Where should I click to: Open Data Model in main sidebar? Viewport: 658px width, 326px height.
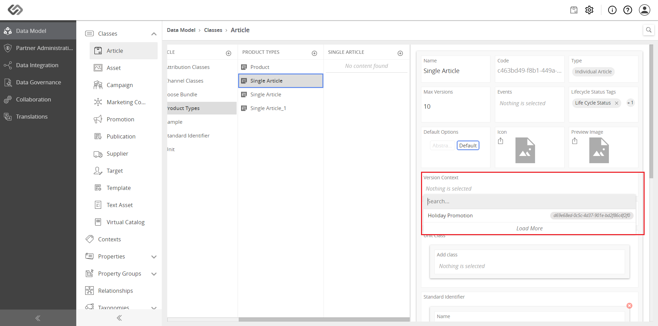click(38, 31)
